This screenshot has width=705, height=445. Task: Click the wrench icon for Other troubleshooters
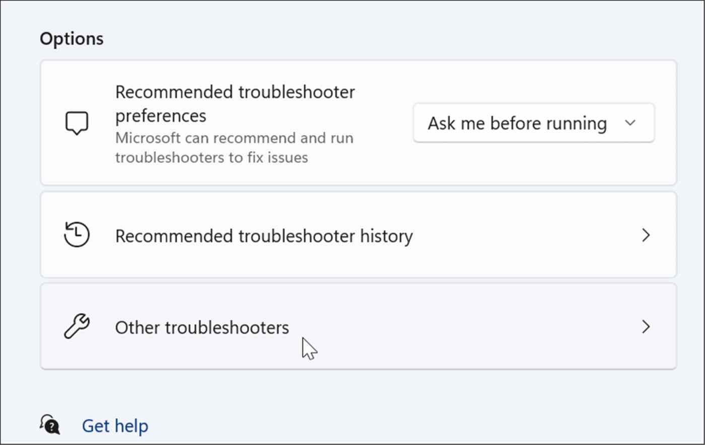(x=77, y=327)
